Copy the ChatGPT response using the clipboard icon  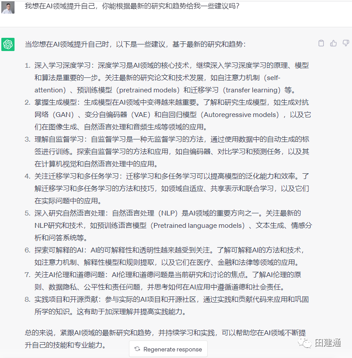pos(321,43)
